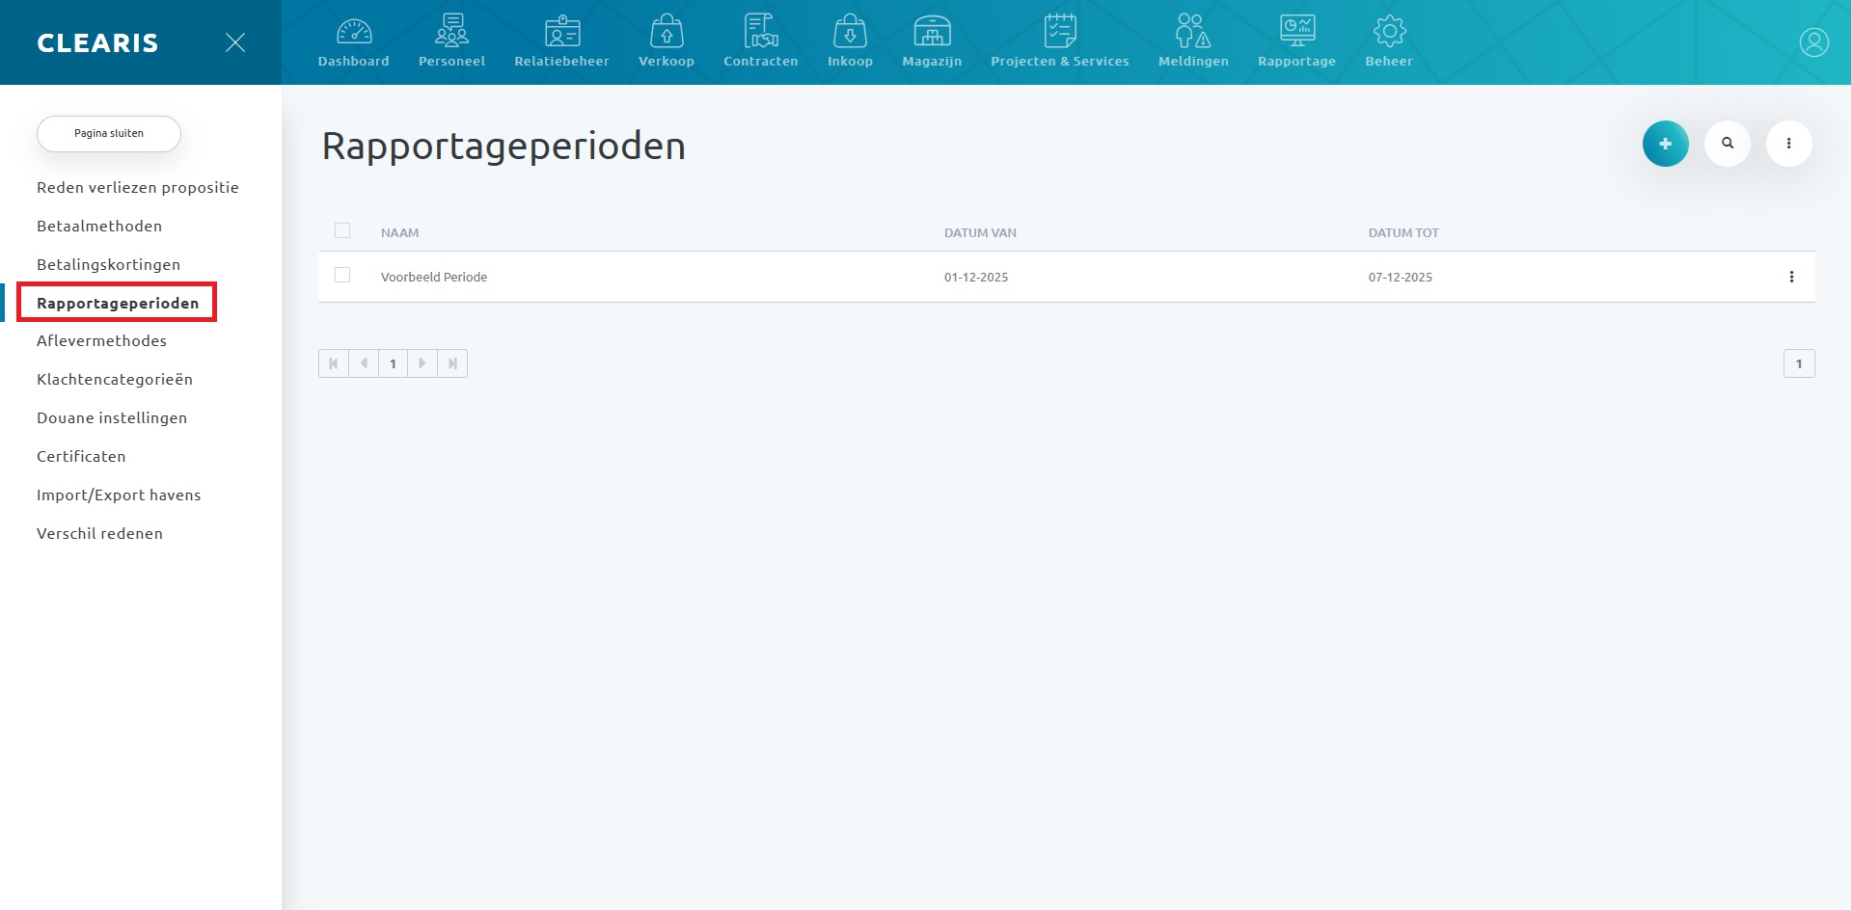
Task: Open the Beheer gear icon
Action: click(x=1389, y=33)
